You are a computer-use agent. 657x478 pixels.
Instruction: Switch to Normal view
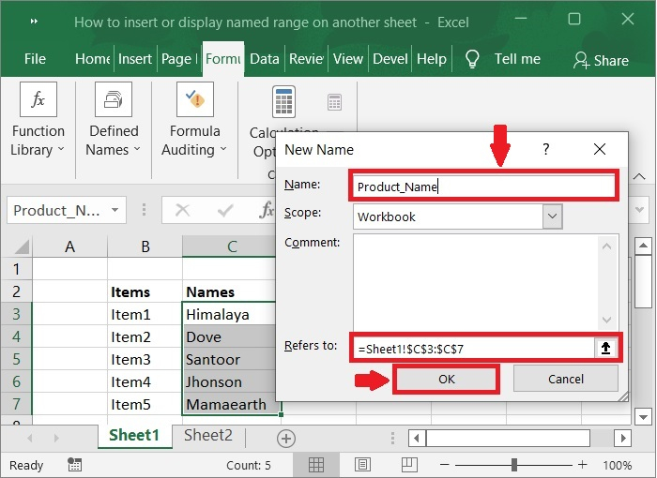coord(316,465)
